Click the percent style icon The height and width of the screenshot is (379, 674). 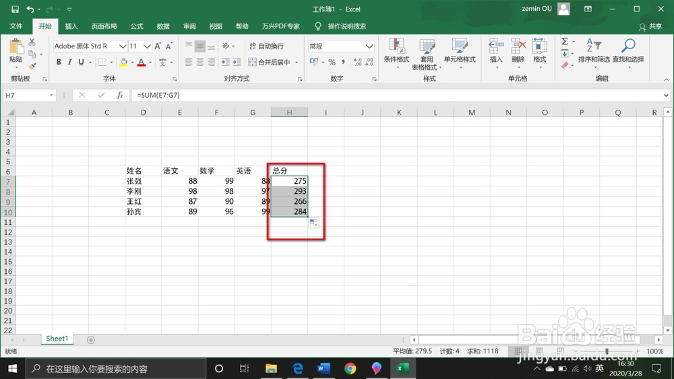coord(332,62)
